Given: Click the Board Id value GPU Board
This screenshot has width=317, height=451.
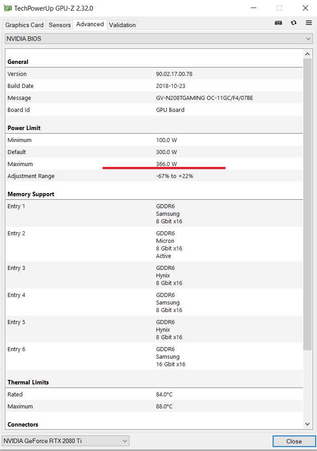Looking at the screenshot, I should (x=170, y=110).
